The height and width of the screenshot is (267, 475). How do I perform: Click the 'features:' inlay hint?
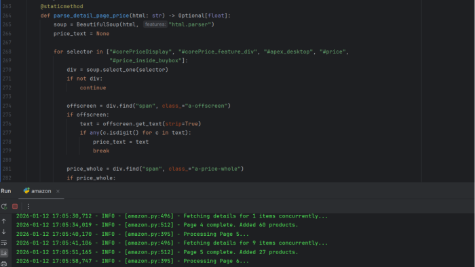tap(155, 24)
